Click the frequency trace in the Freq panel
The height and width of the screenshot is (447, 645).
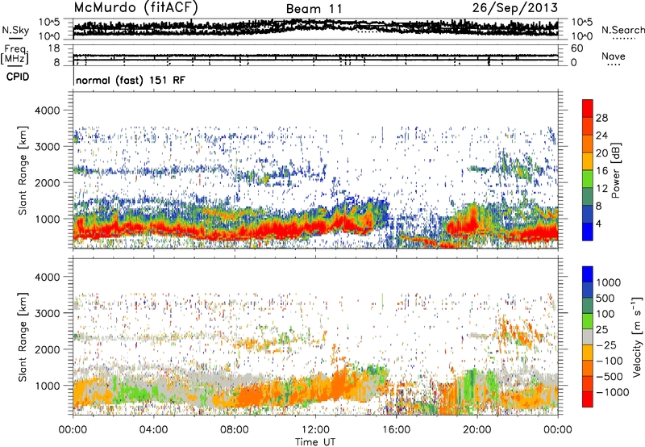(x=315, y=56)
